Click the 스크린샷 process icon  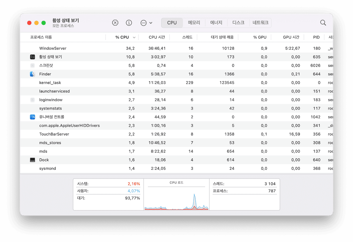33,66
